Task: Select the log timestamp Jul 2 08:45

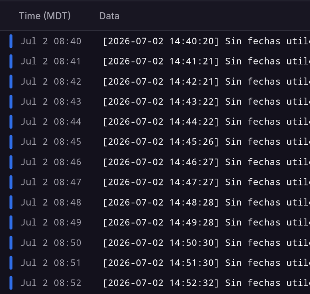Action: tap(51, 142)
